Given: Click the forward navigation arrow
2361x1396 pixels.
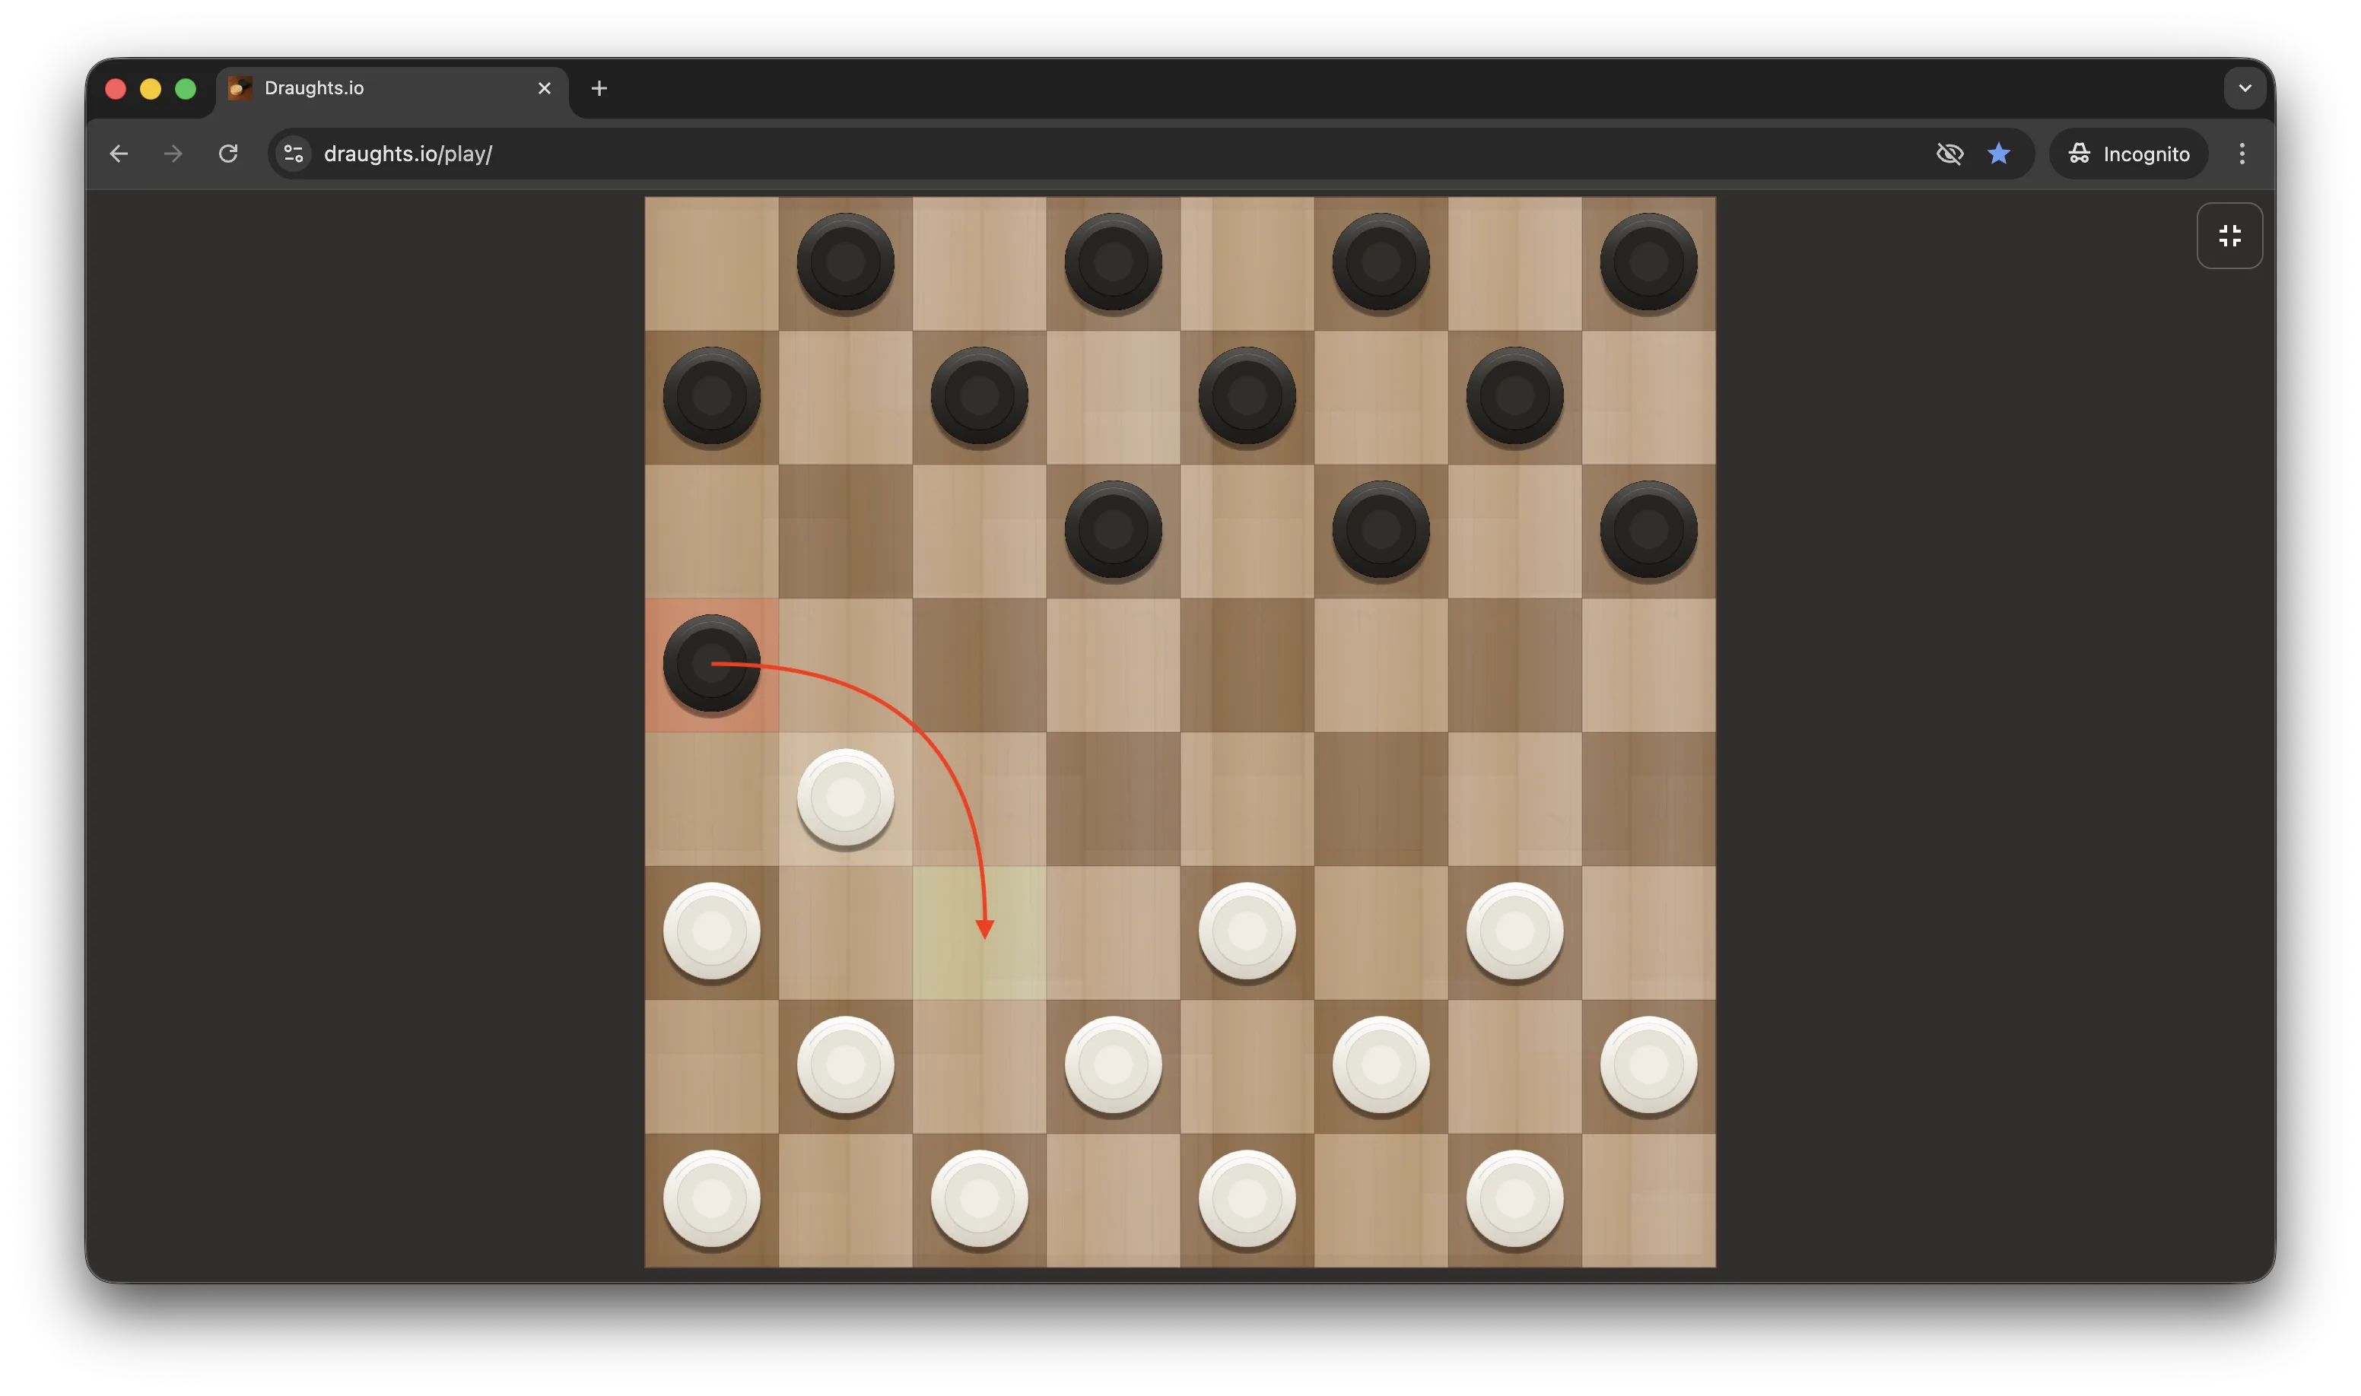Looking at the screenshot, I should pyautogui.click(x=172, y=154).
